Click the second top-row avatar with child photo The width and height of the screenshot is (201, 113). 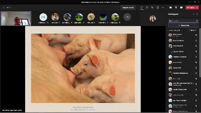[x=55, y=17]
